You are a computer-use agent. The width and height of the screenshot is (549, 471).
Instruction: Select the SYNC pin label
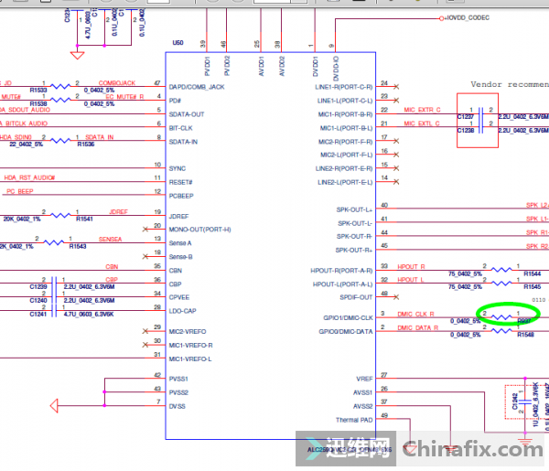point(178,168)
